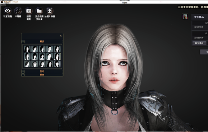Image resolution: width=208 pixels, height=132 pixels.
Task: Click the UI隐藏 hide interface icon
Action: [x=18, y=11]
